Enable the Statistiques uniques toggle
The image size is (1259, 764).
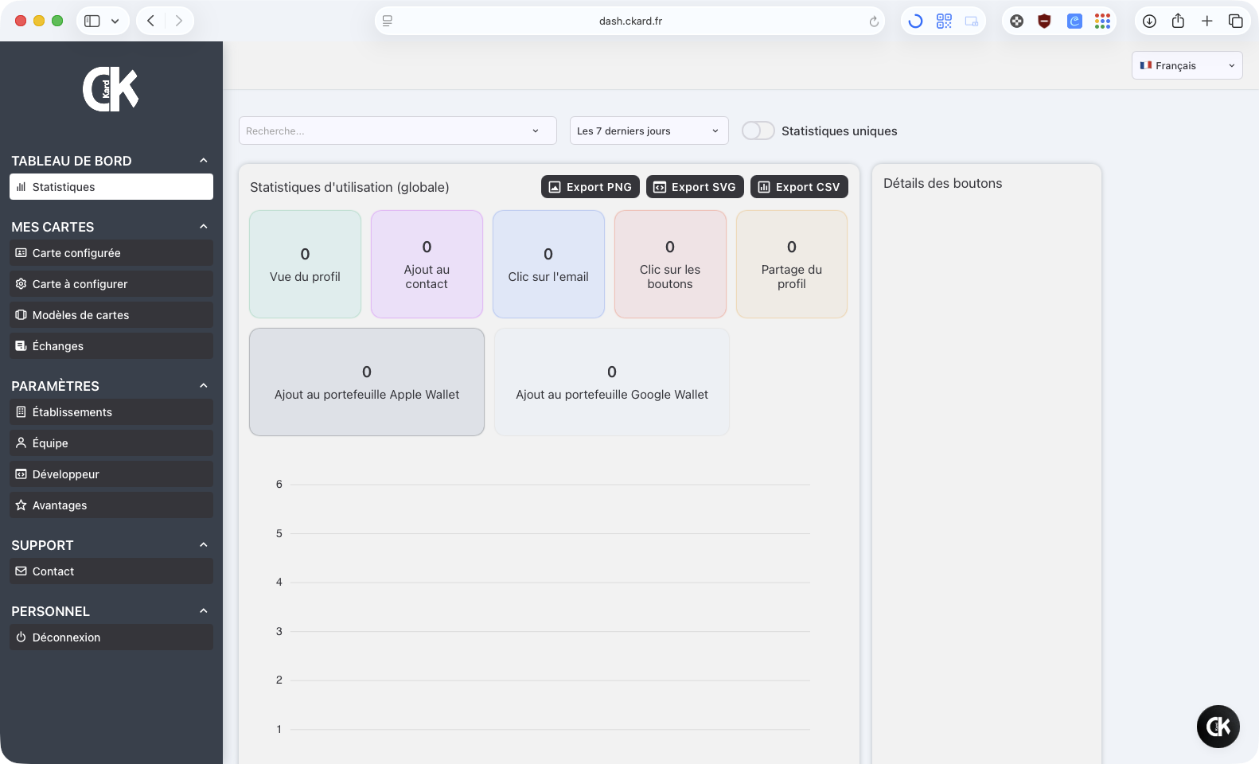point(758,131)
